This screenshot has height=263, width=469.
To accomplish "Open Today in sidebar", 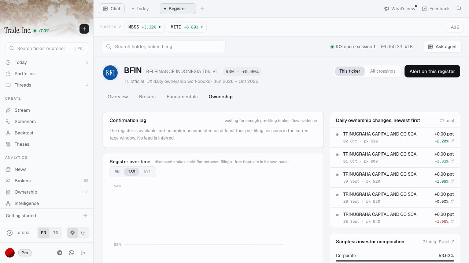I will pos(47,62).
